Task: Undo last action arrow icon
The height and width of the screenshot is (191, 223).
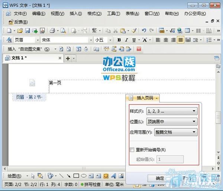Action: [x=144, y=31]
